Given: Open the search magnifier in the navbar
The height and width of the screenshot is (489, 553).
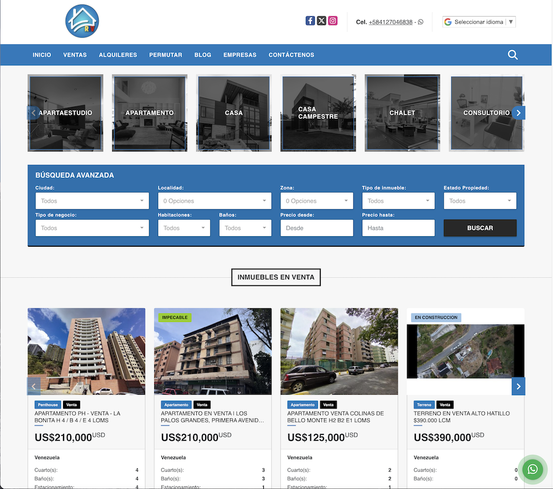Looking at the screenshot, I should click(513, 55).
